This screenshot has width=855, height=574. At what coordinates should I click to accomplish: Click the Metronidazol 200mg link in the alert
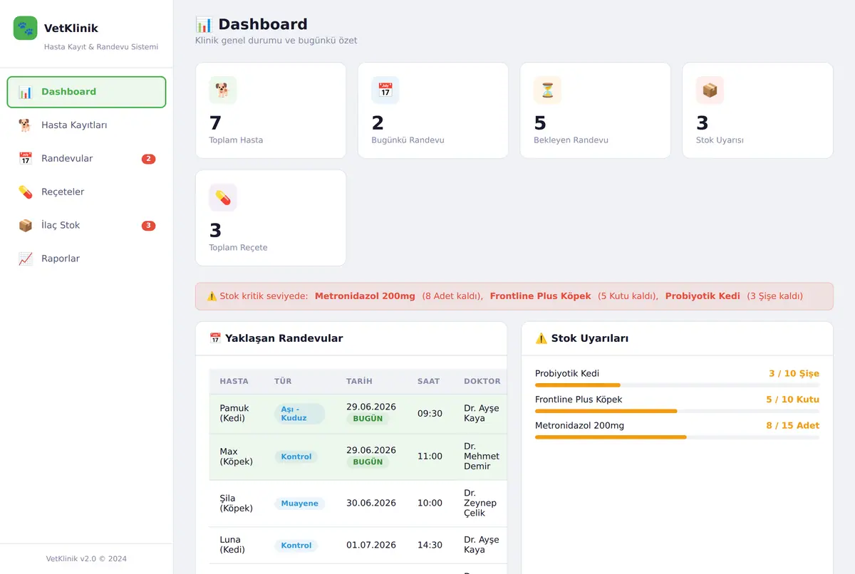click(365, 296)
